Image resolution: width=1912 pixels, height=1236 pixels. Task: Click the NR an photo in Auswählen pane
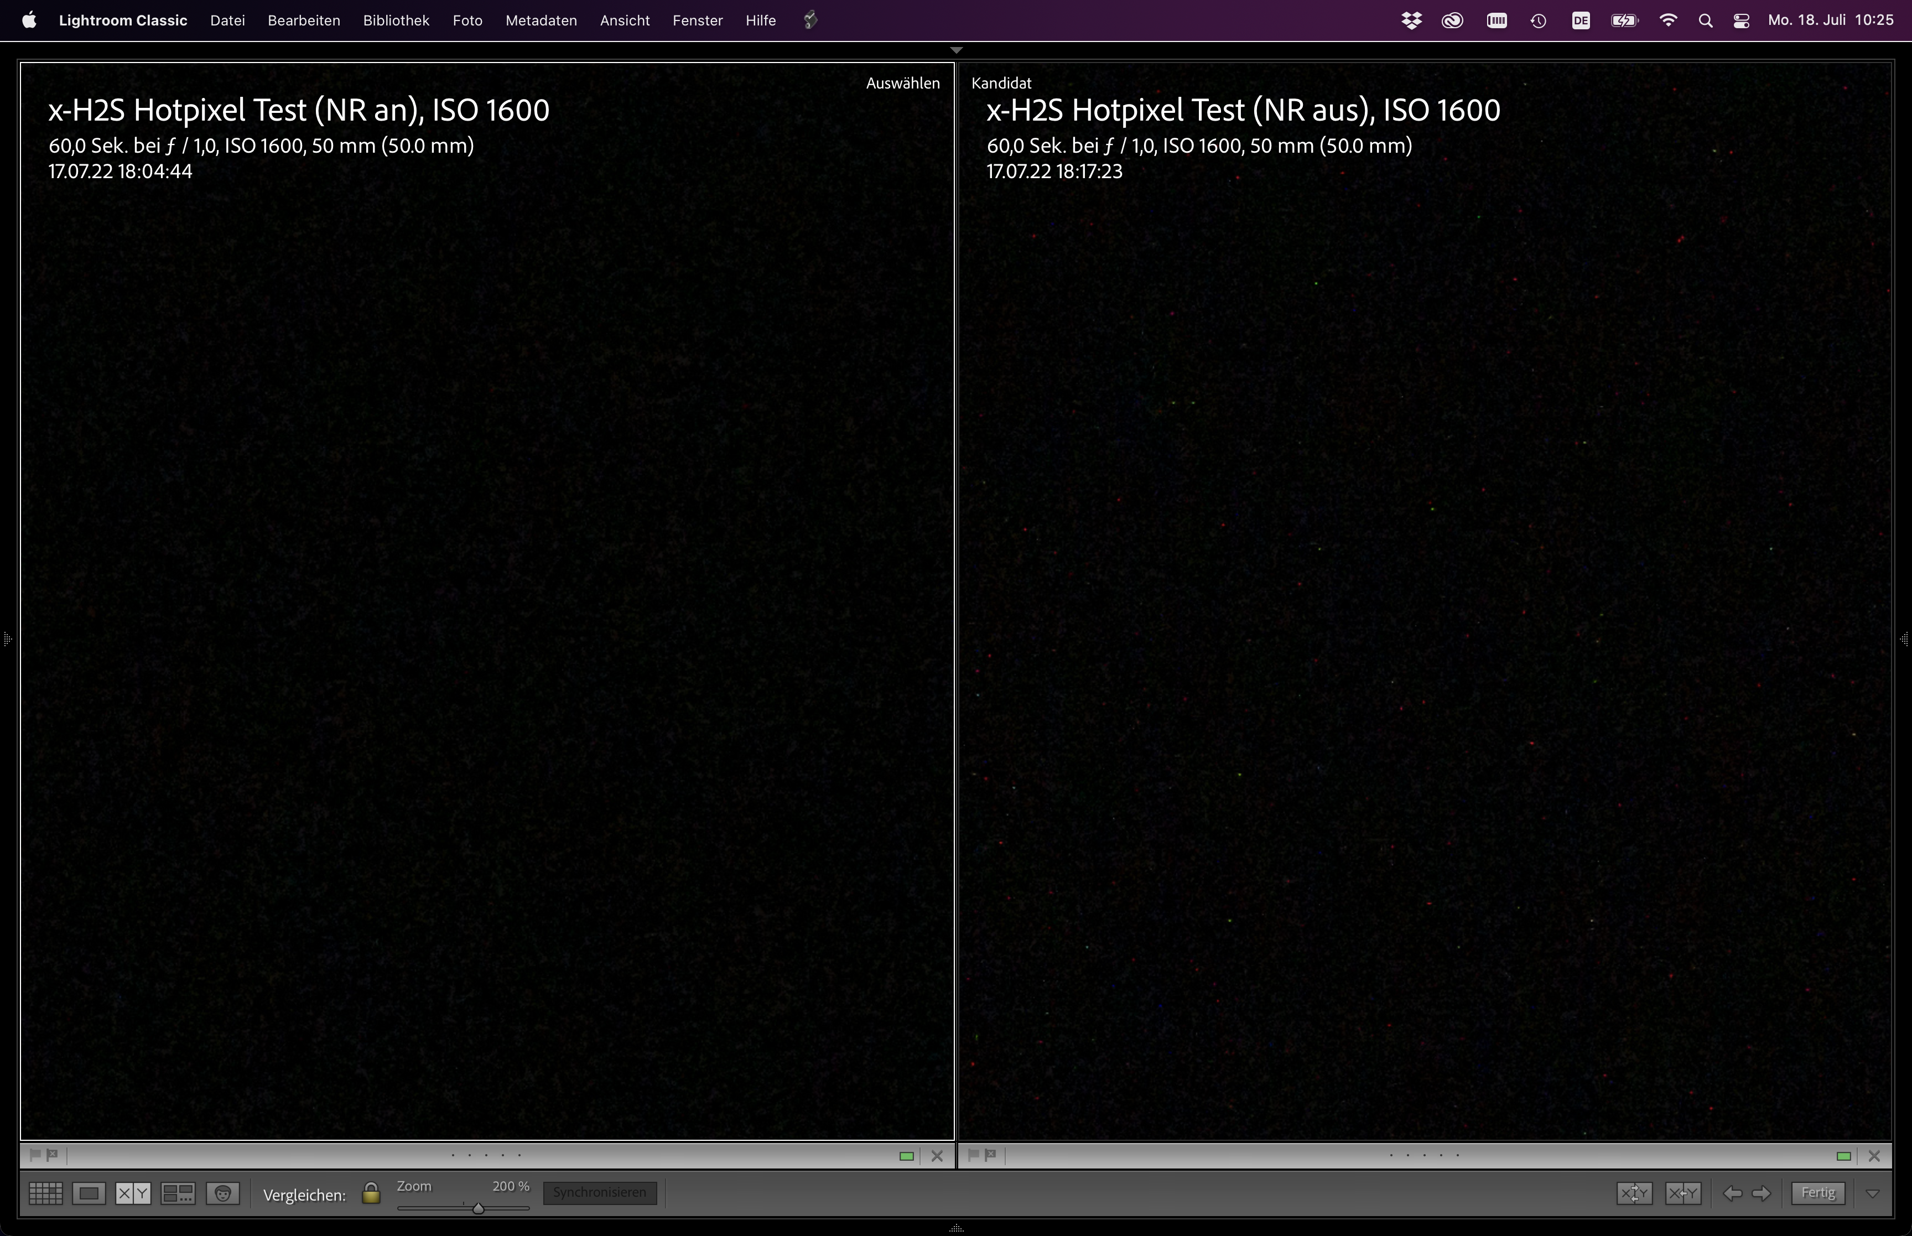point(487,601)
